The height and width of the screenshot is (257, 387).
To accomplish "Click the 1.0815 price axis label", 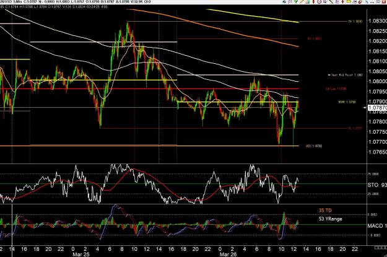I will [378, 51].
